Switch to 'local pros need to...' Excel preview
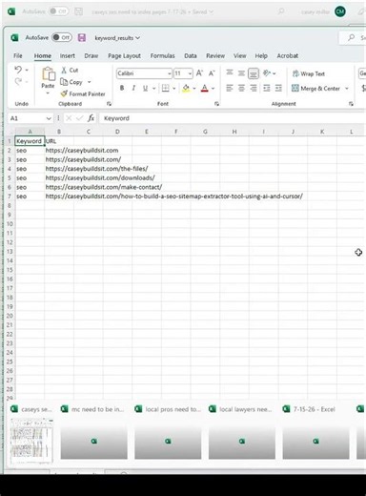Viewport: 366px width, 496px height. [168, 441]
